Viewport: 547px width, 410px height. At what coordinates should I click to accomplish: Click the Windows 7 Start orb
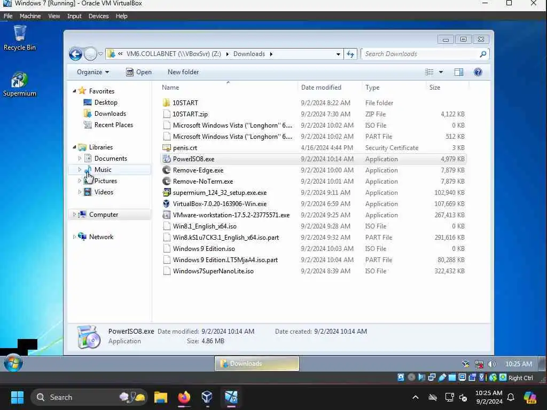point(13,363)
